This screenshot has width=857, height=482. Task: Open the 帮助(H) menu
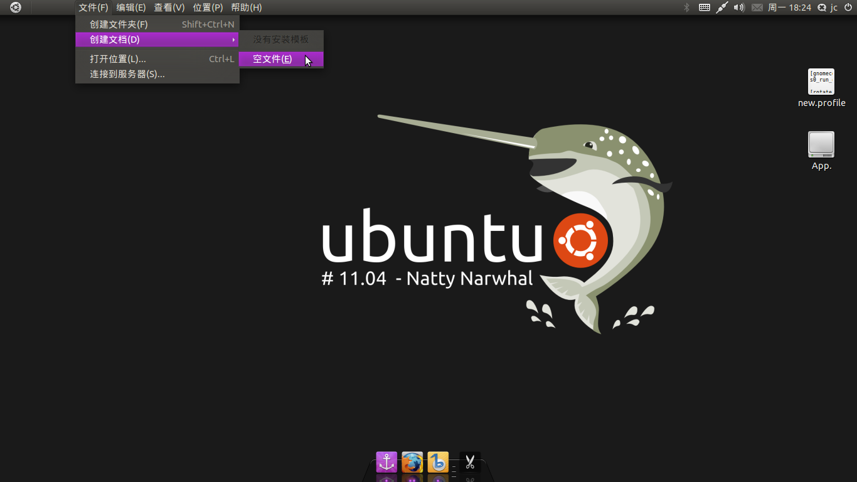pyautogui.click(x=247, y=8)
